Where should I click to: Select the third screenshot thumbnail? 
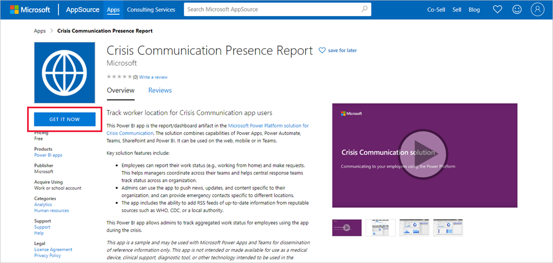[414, 228]
